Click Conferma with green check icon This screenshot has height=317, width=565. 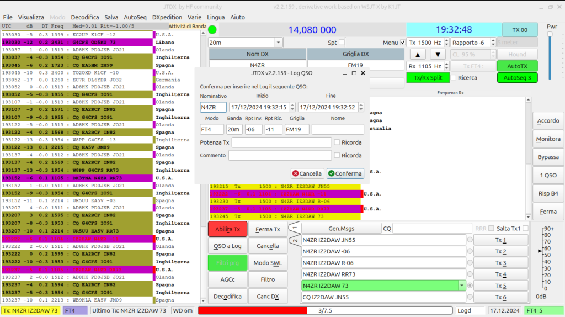tap(345, 173)
